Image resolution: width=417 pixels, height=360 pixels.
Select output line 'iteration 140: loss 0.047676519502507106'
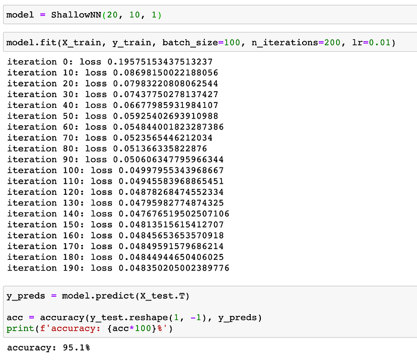[118, 213]
